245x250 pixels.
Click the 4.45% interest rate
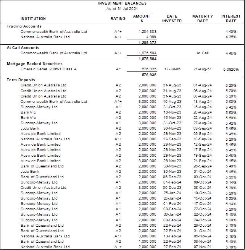tap(231, 53)
